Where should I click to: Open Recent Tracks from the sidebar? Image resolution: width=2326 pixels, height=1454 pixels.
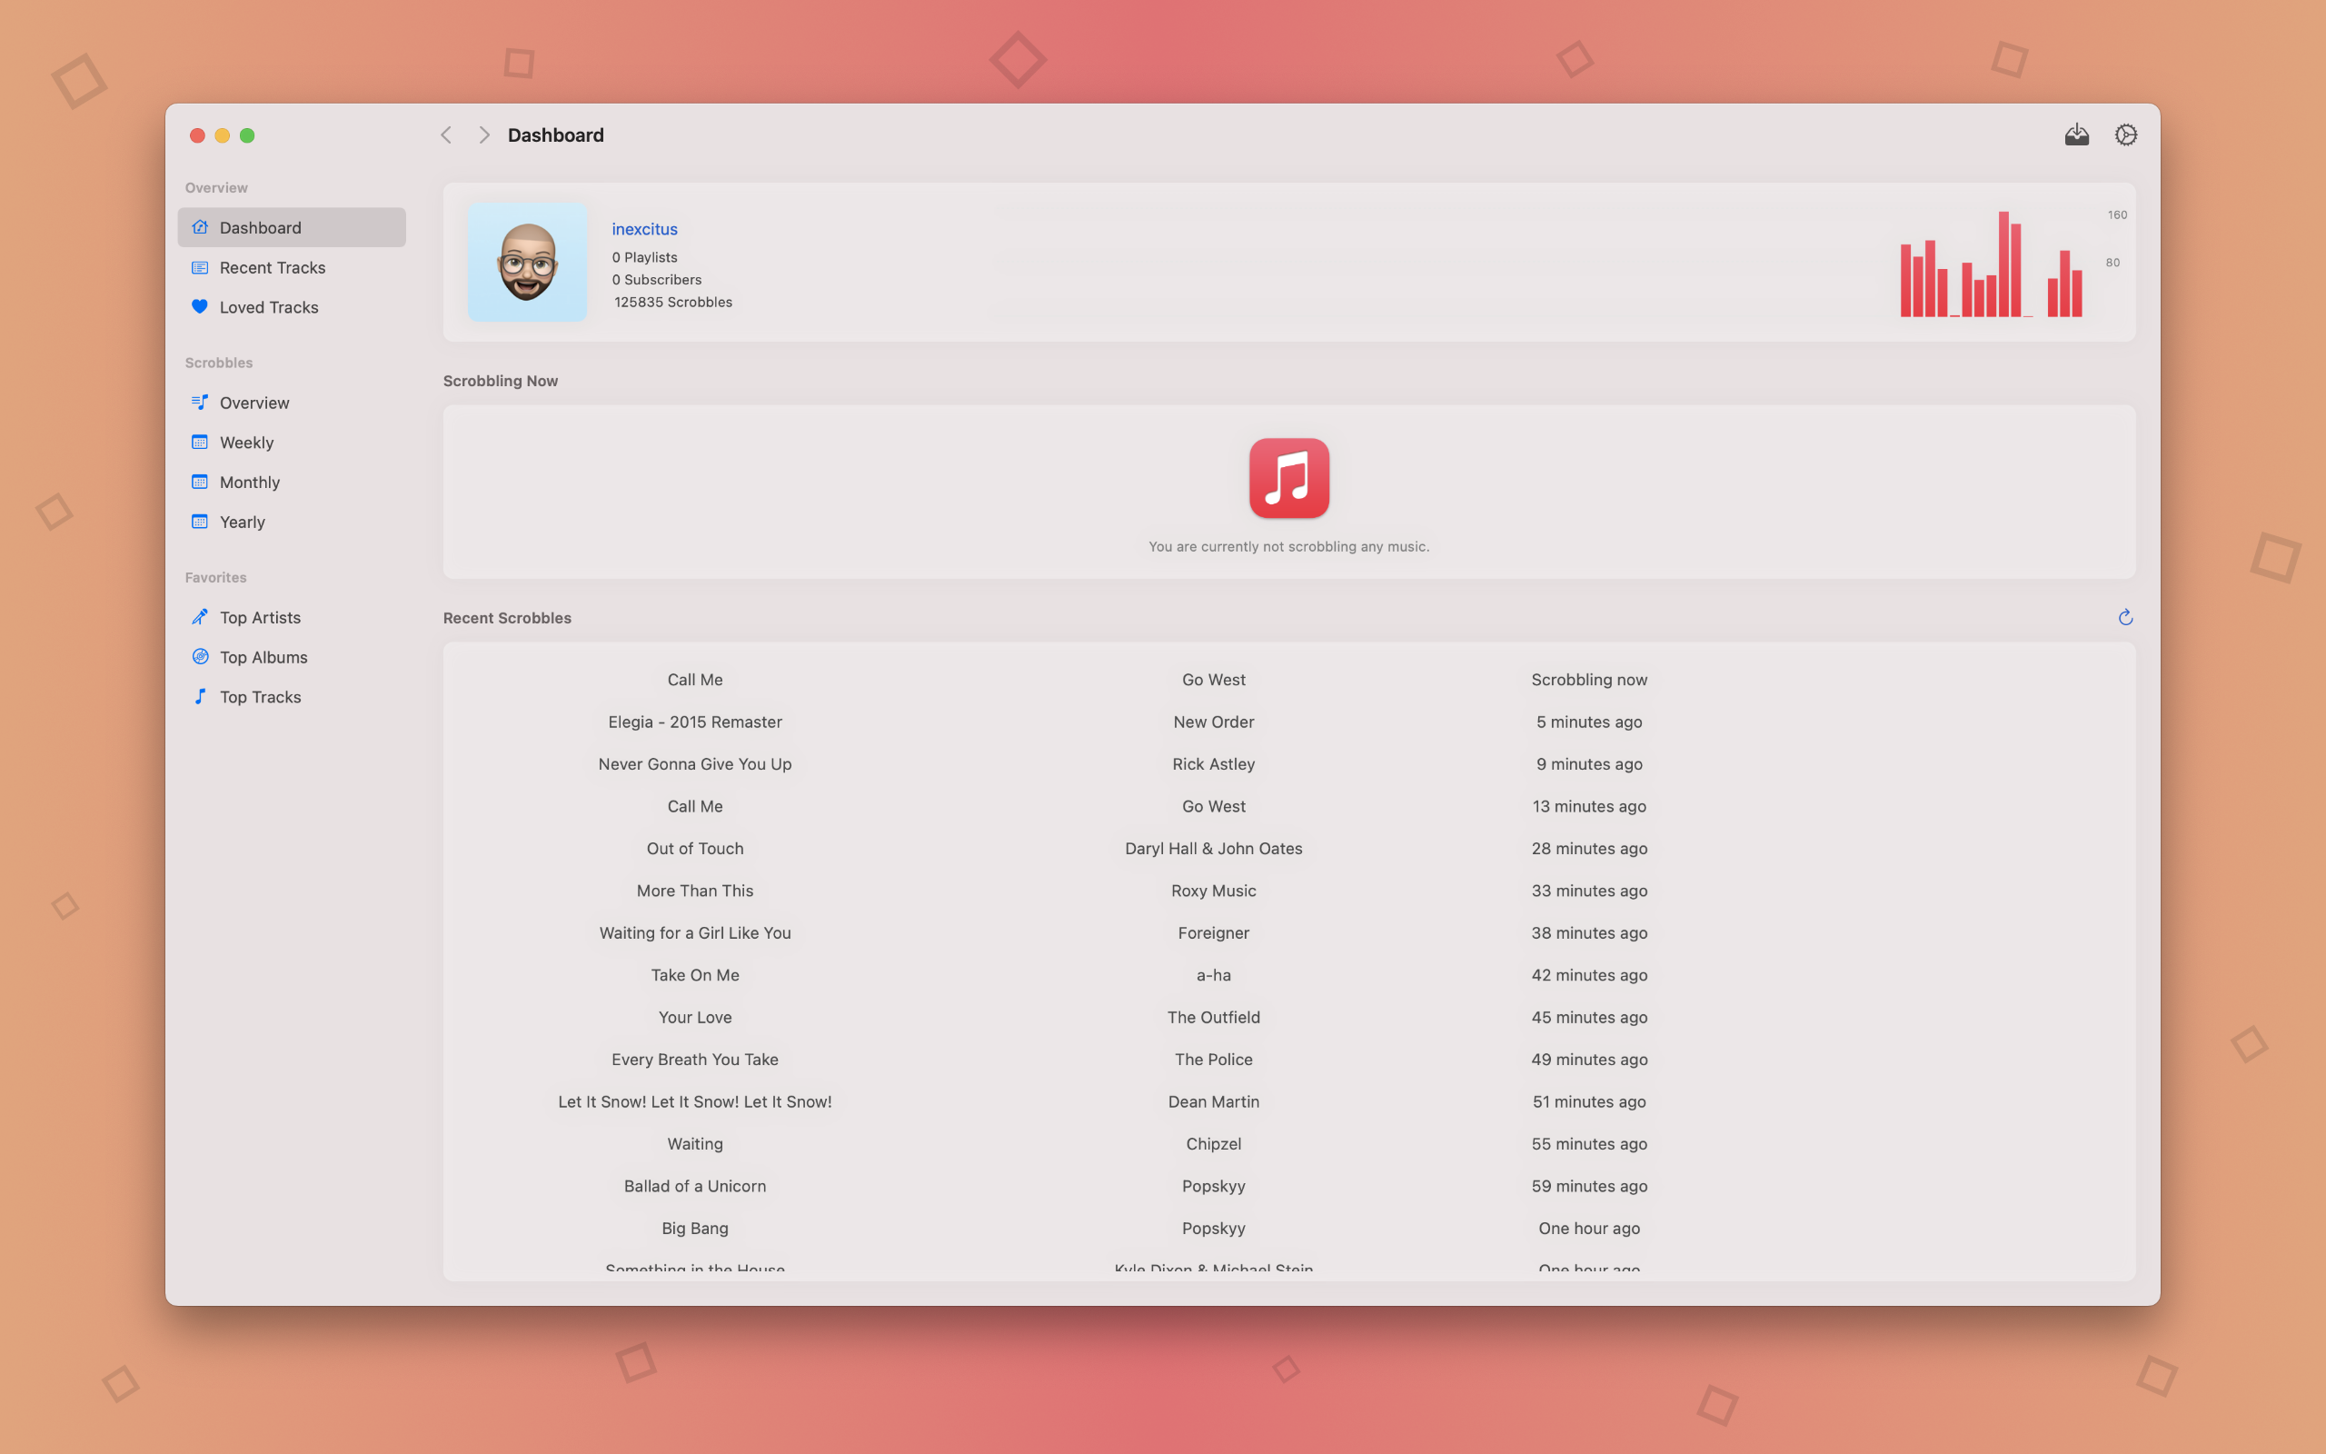[x=292, y=267]
